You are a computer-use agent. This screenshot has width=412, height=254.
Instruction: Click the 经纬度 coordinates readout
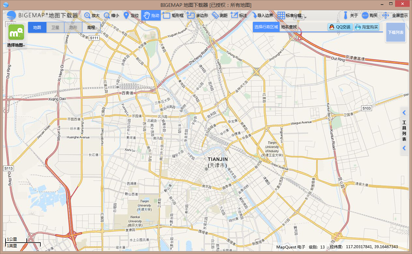pos(364,247)
